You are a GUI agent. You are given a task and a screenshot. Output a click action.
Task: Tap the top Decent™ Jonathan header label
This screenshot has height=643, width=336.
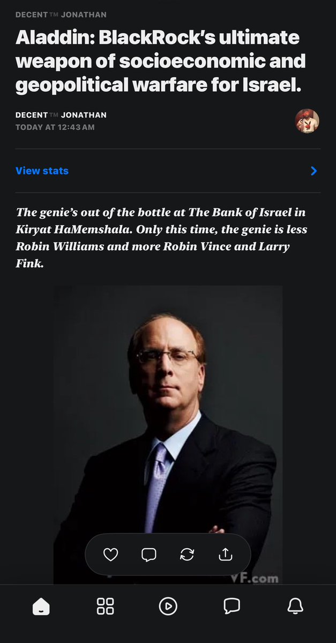point(61,15)
